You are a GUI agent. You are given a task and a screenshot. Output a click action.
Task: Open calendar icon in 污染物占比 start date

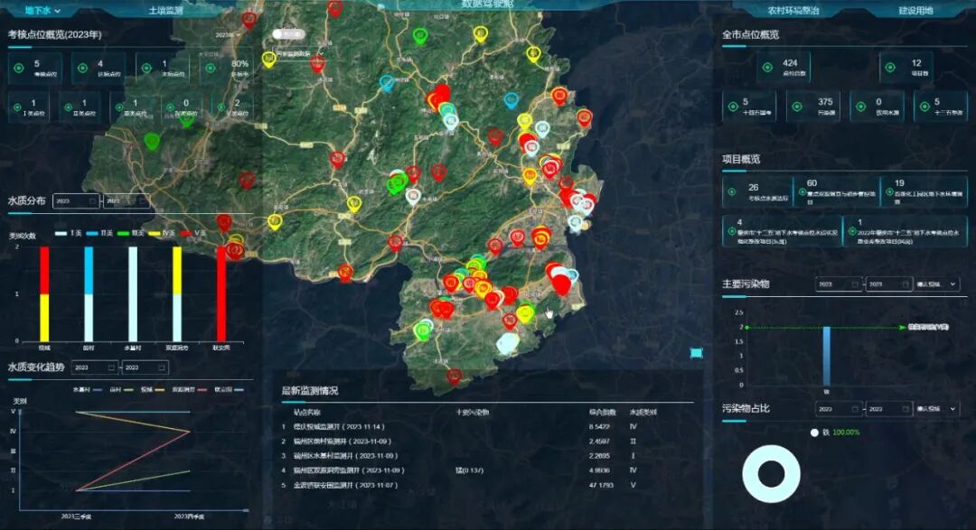pos(855,409)
